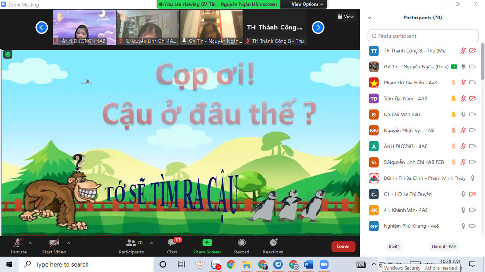Click the red Leave button

(343, 246)
